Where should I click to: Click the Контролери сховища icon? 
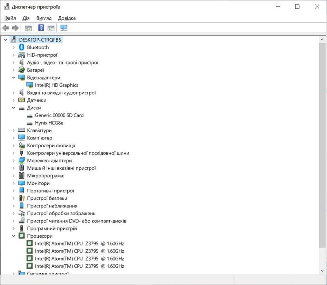[x=22, y=145]
